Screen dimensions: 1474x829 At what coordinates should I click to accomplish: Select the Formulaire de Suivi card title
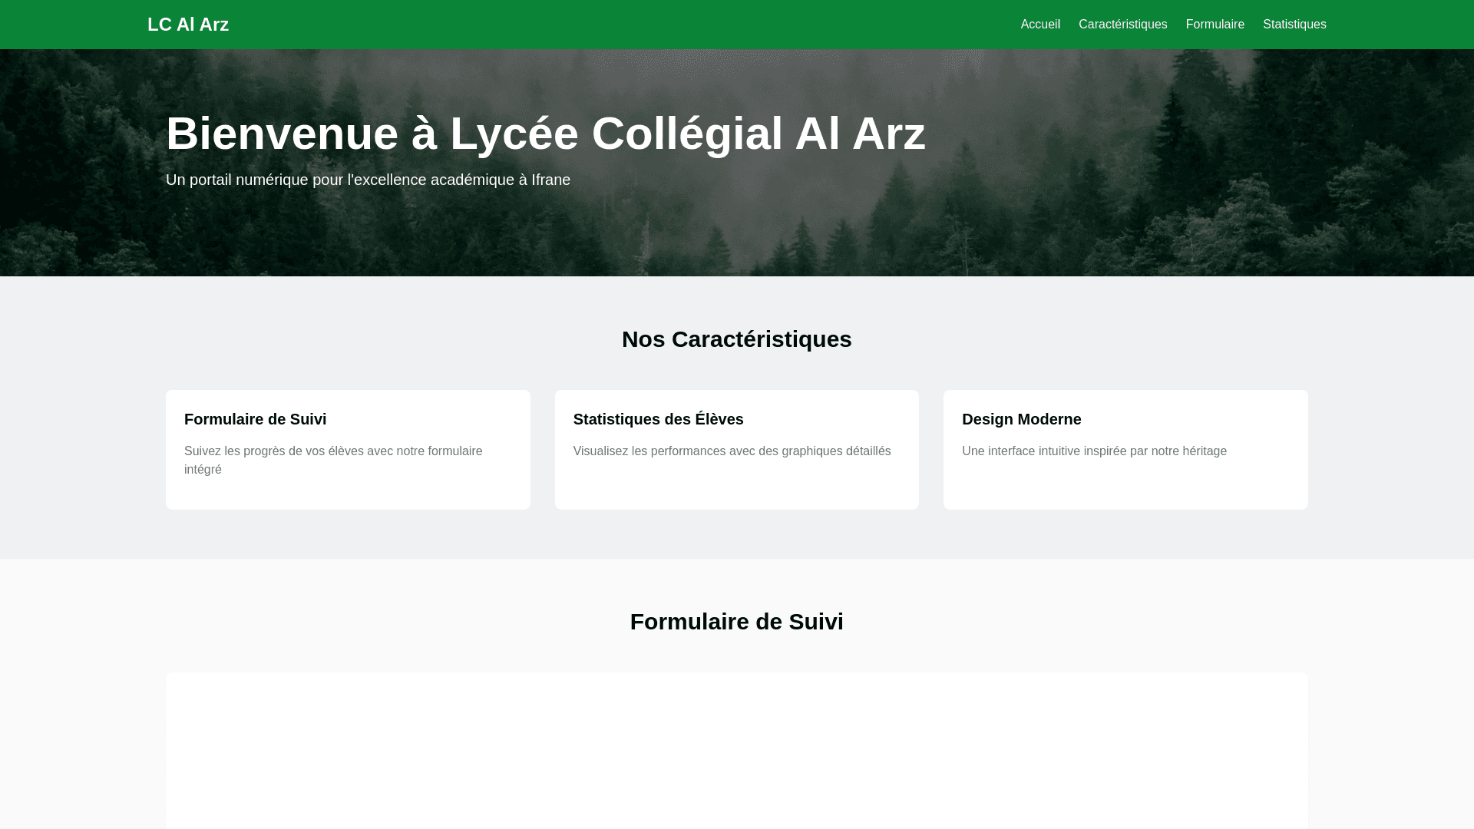255,419
